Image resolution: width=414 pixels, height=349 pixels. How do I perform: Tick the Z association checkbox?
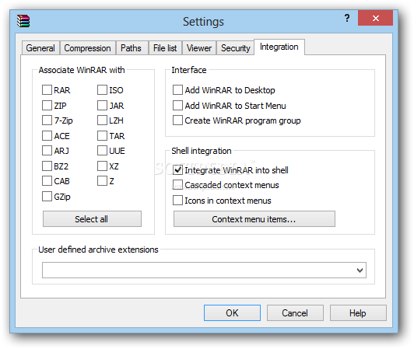102,180
